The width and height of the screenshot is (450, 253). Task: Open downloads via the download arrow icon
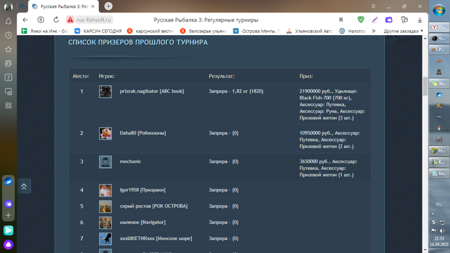419,20
